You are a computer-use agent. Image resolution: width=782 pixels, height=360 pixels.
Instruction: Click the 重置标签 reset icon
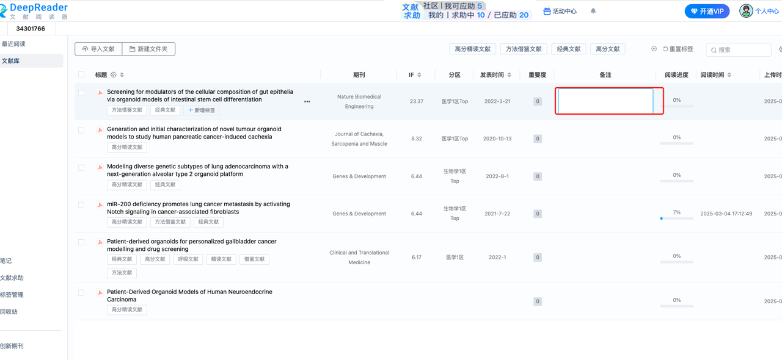[666, 49]
